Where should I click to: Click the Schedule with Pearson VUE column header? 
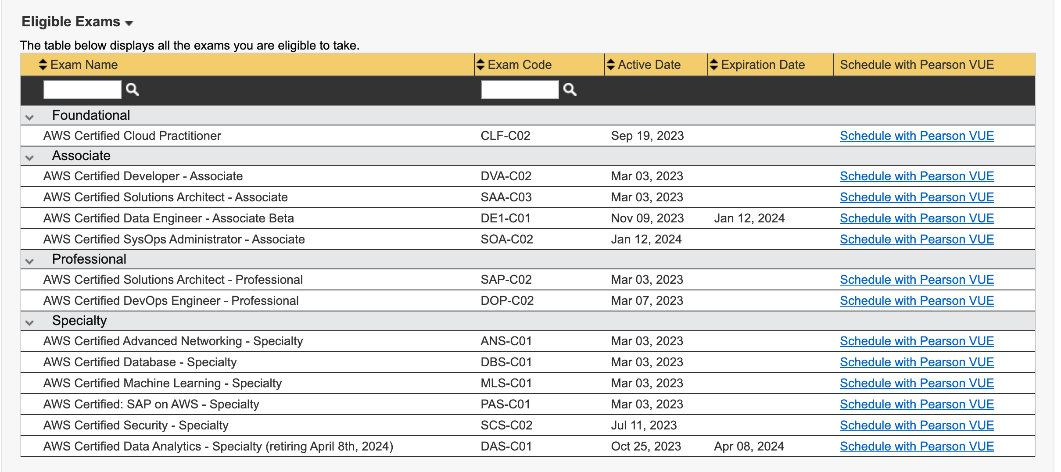(x=917, y=64)
